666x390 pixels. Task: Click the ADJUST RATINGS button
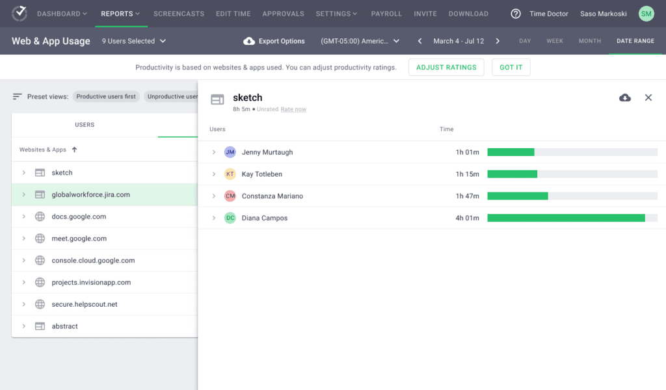click(446, 67)
